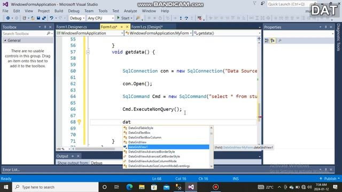Viewport: 342px width, 192px height.
Task: Toggle auto-hide pin on Toolbox panel
Action: (45, 27)
